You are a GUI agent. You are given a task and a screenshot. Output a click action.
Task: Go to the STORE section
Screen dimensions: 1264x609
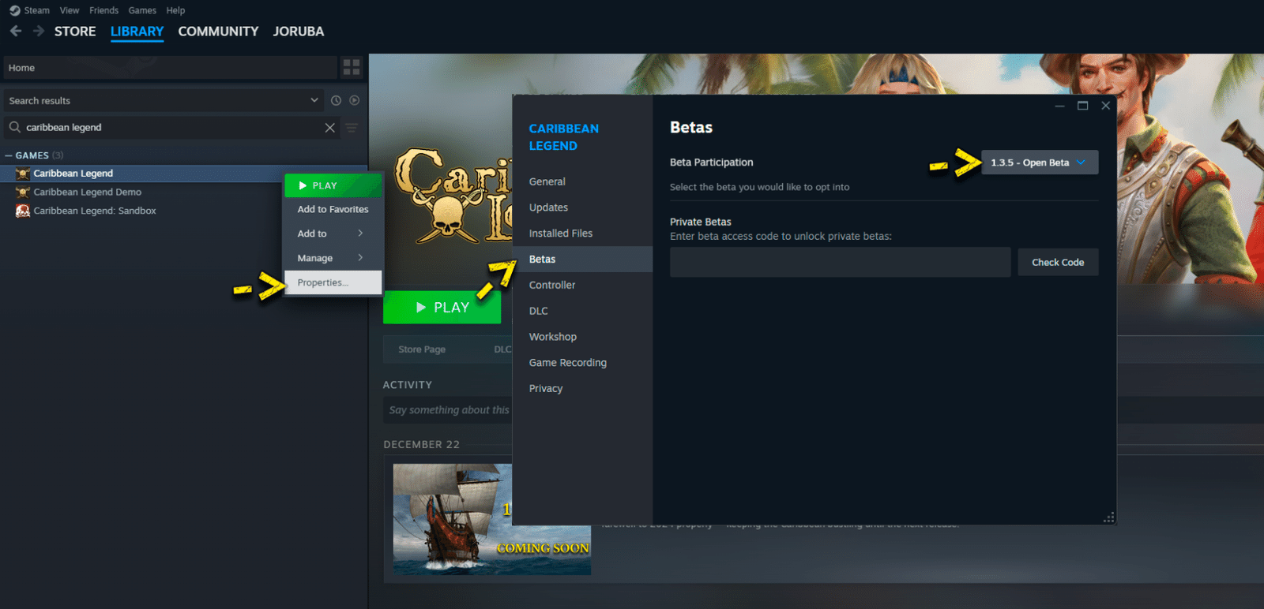tap(75, 32)
